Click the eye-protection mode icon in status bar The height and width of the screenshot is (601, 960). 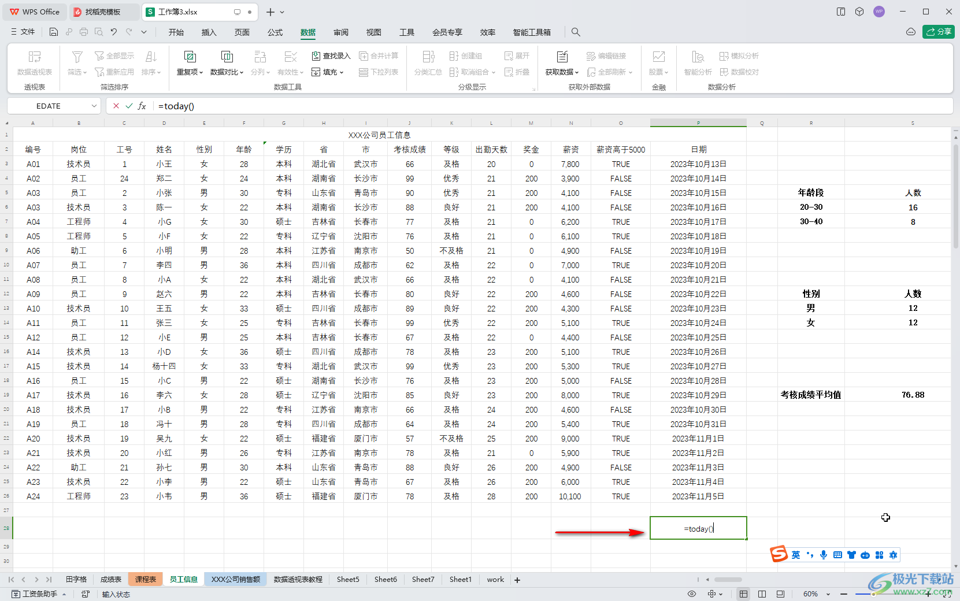[692, 594]
